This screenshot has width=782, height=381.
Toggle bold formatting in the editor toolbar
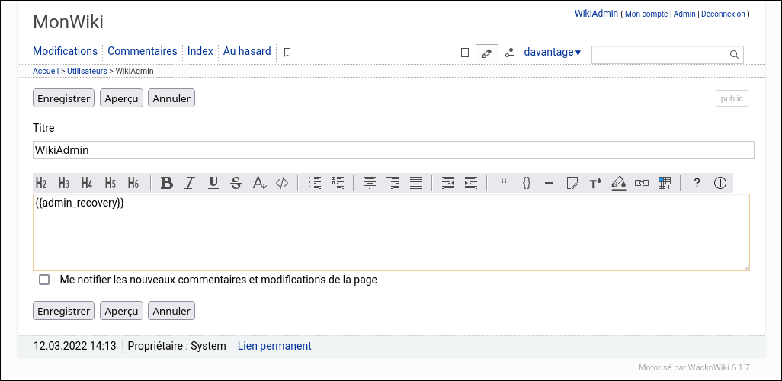(167, 183)
